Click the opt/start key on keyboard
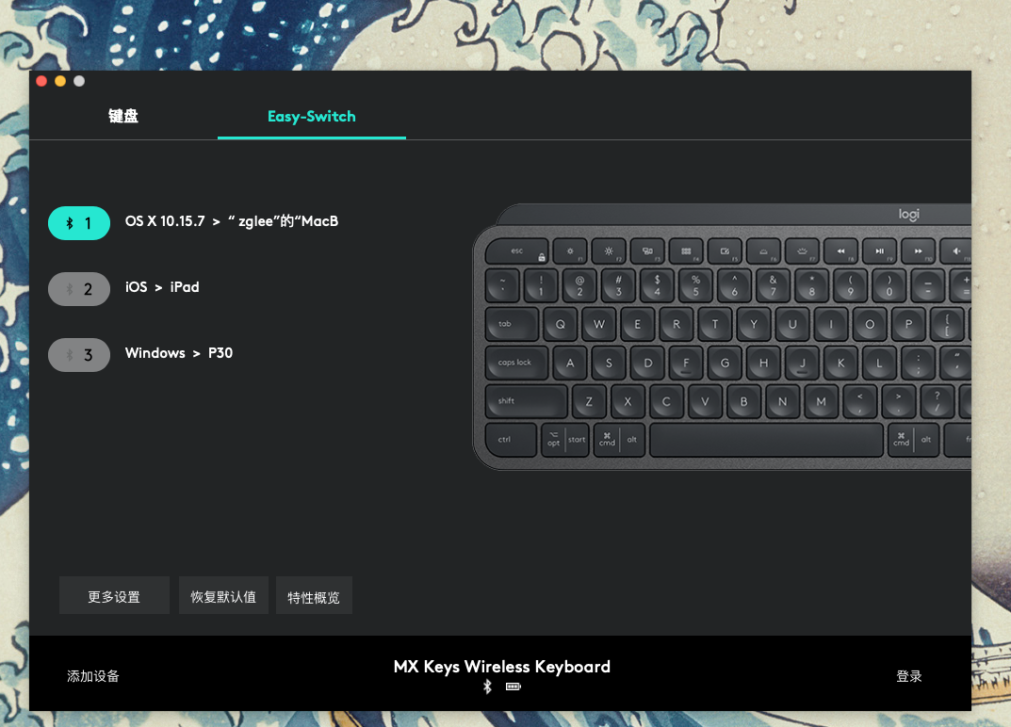This screenshot has width=1011, height=727. pos(564,440)
